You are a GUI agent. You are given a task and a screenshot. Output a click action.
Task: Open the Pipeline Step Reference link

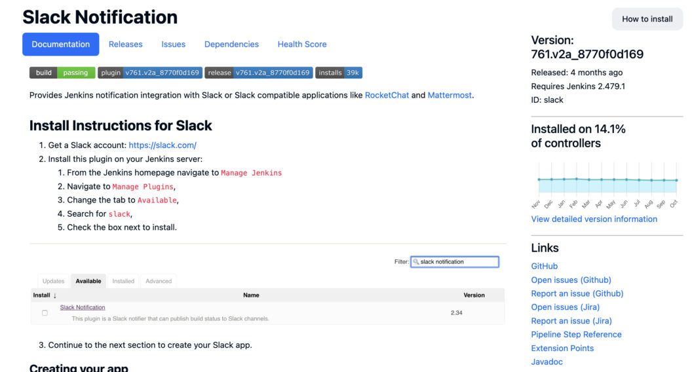coord(576,335)
